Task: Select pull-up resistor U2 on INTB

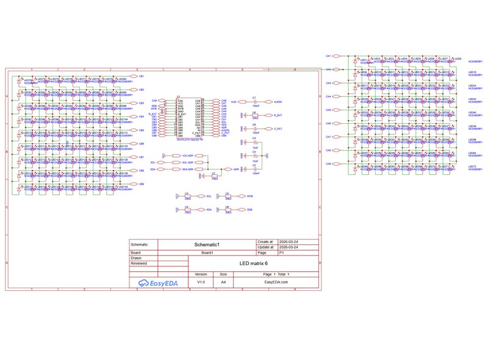Action: pyautogui.click(x=228, y=196)
